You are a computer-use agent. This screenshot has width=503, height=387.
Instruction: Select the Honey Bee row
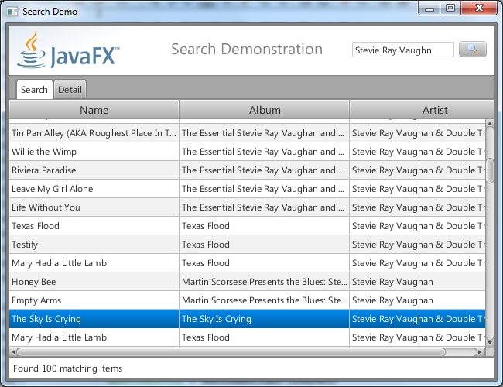94,282
